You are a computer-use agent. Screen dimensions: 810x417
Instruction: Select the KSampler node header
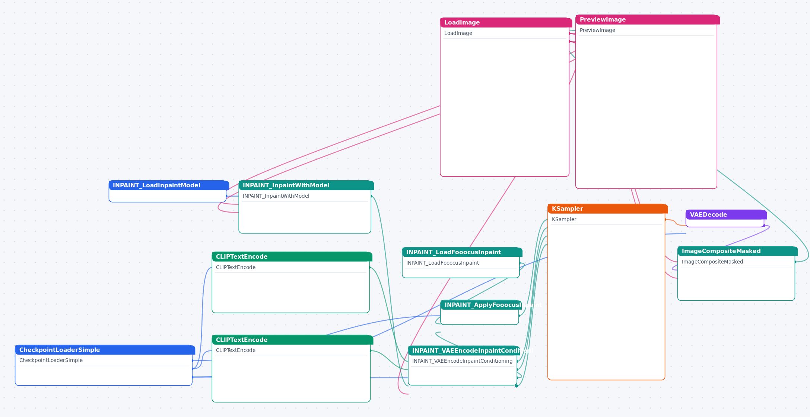pos(607,209)
